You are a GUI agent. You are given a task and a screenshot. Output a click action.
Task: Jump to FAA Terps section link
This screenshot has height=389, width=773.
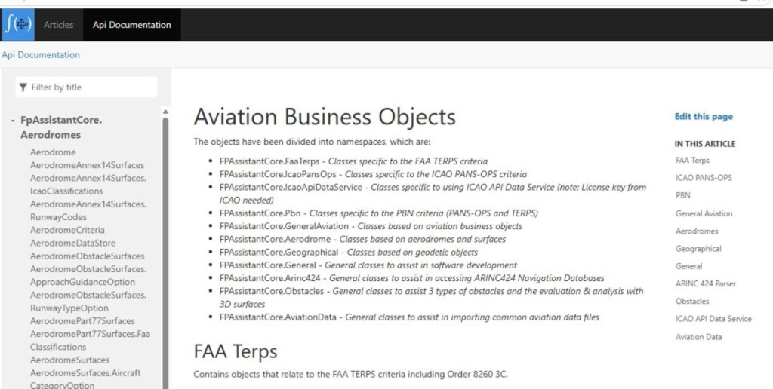pyautogui.click(x=693, y=161)
